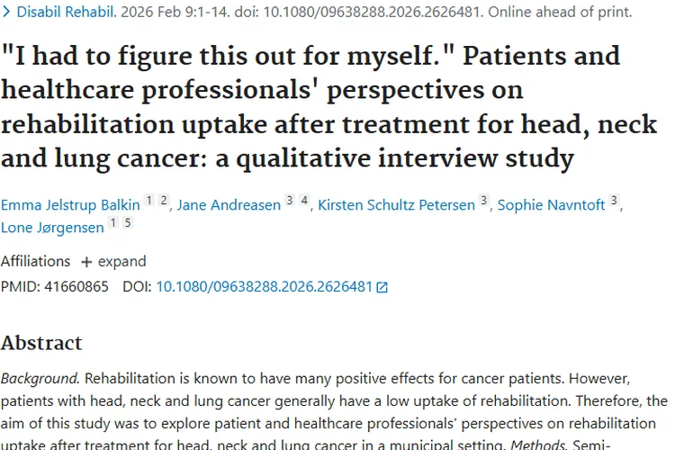Show affiliation 4 next to Jane Andreasen
The height and width of the screenshot is (450, 675).
click(x=304, y=201)
